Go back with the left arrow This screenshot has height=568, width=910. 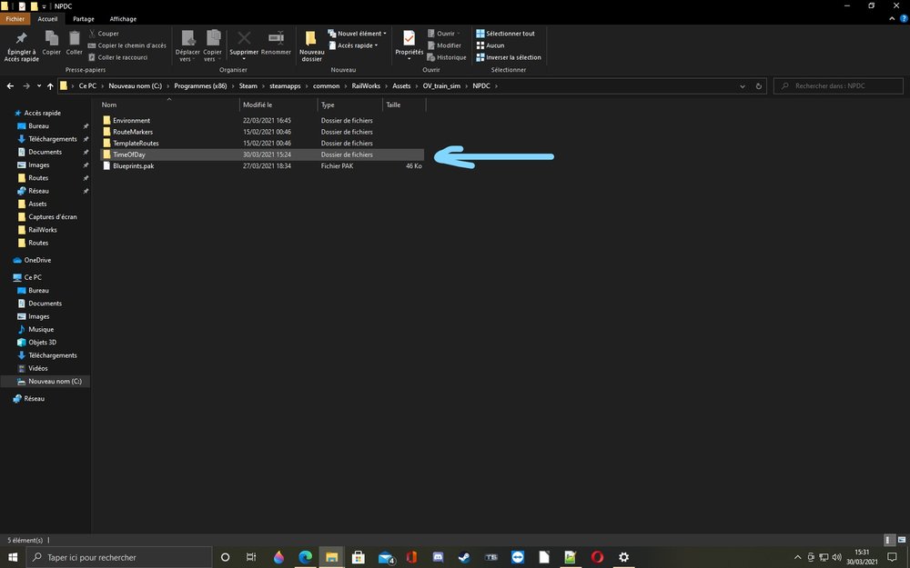point(10,85)
